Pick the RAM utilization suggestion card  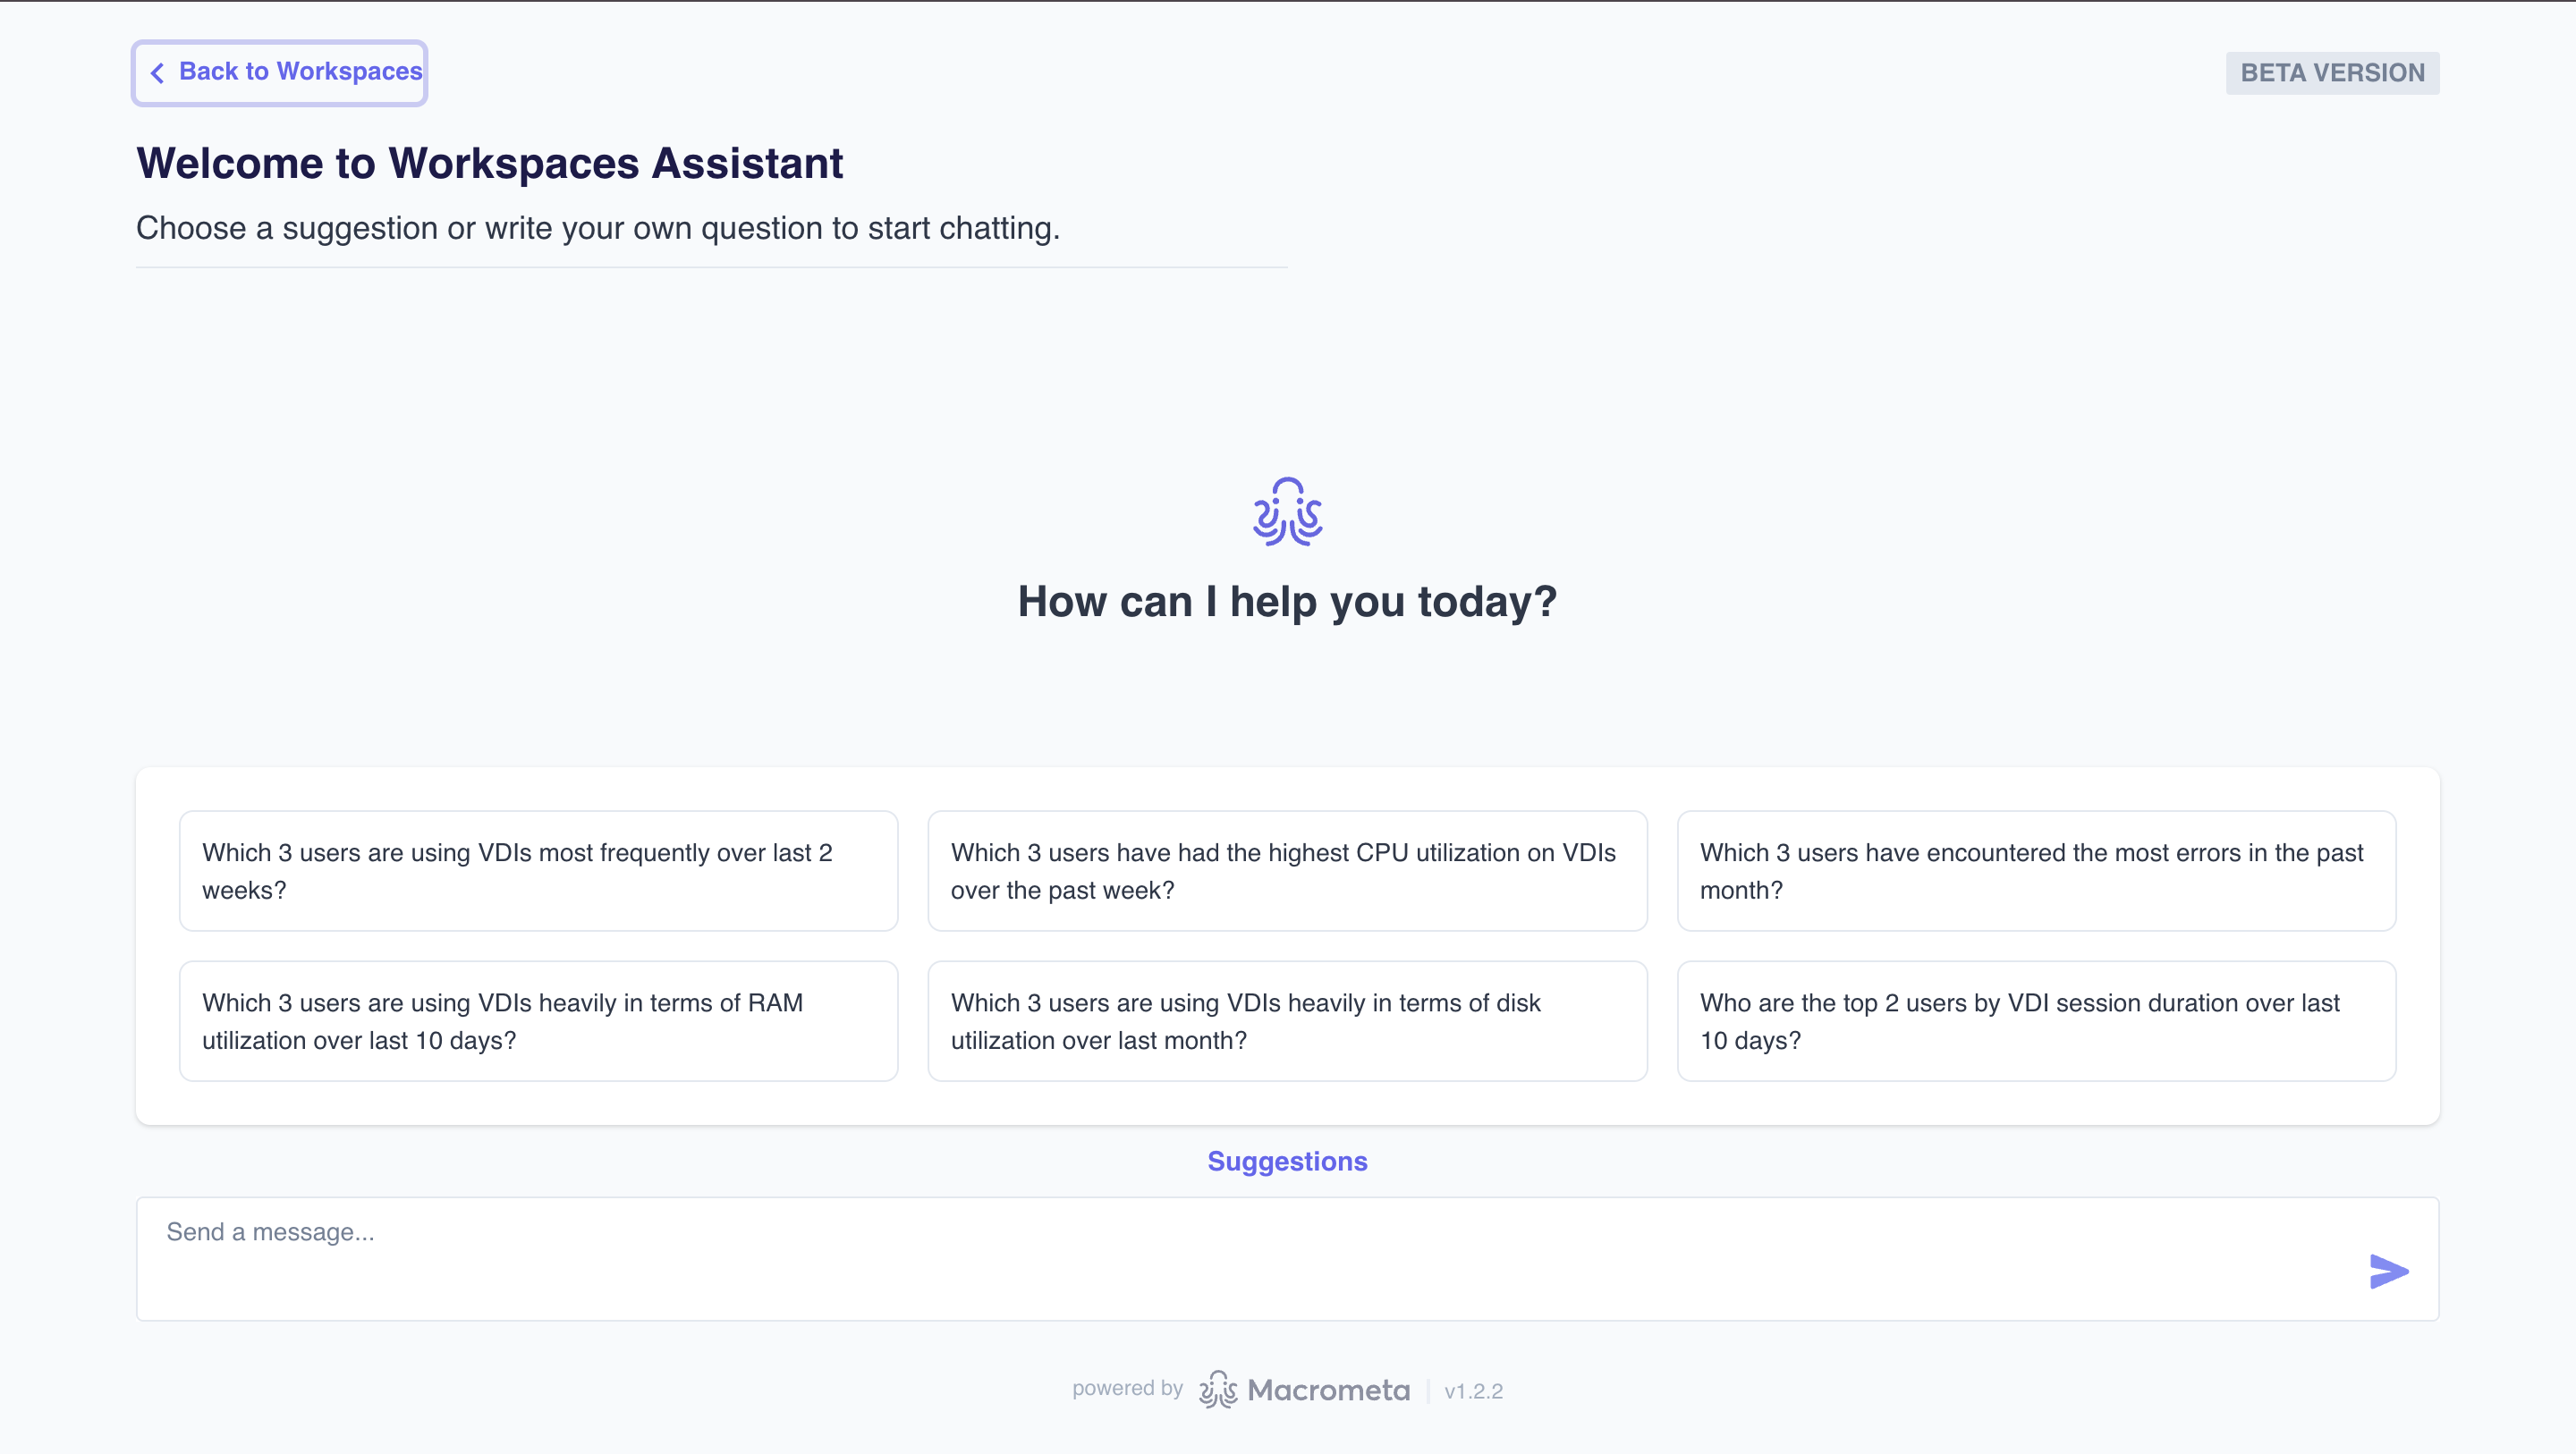(538, 1020)
